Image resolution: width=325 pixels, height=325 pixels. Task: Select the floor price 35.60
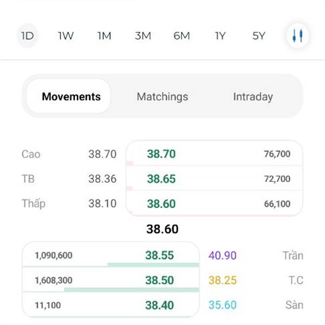click(223, 305)
